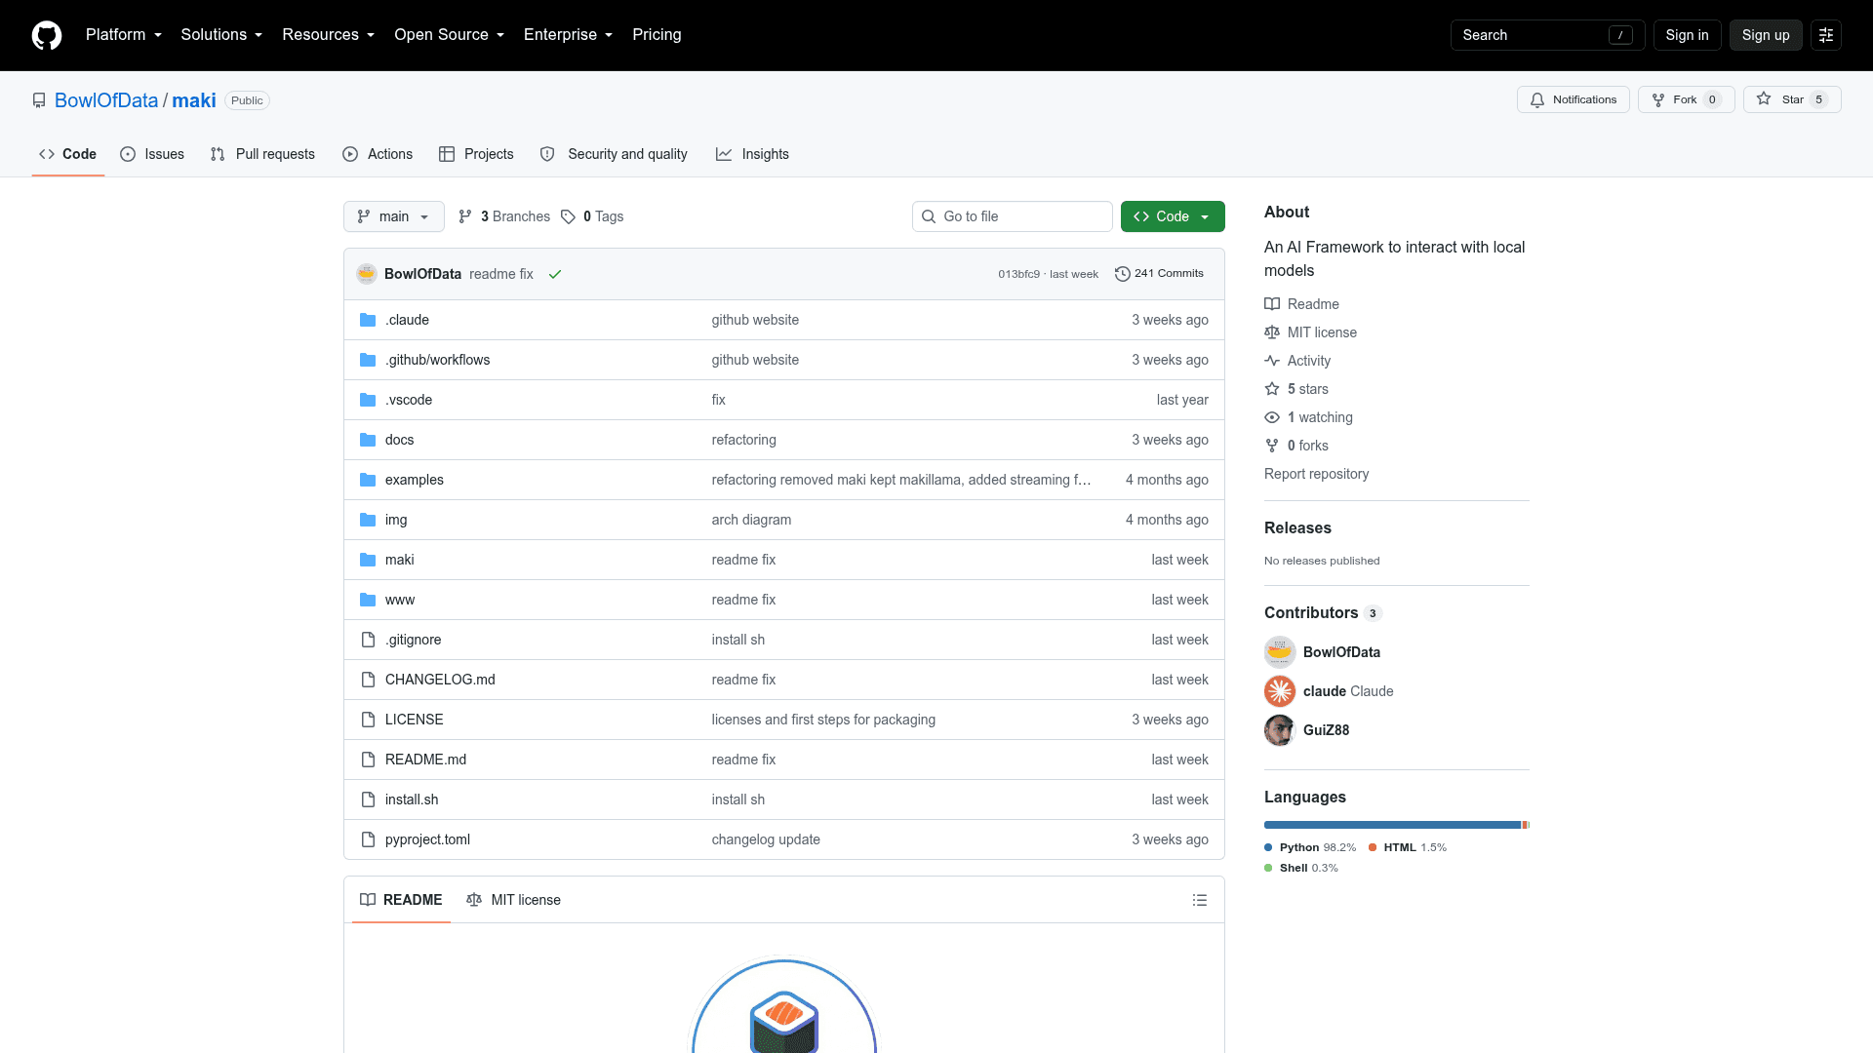The image size is (1873, 1053).
Task: Click the install.sh file icon
Action: coord(368,799)
